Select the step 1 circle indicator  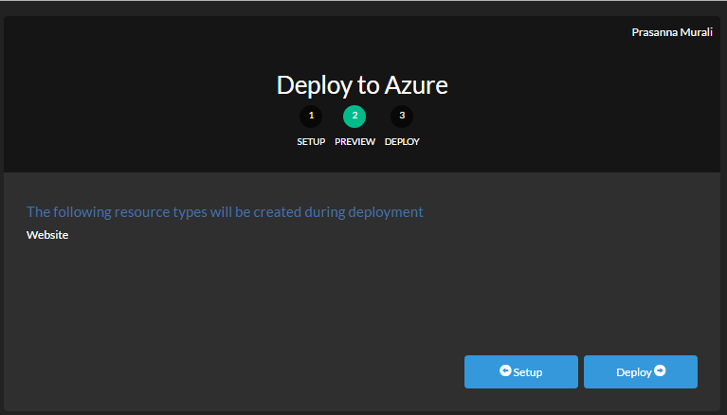click(311, 117)
